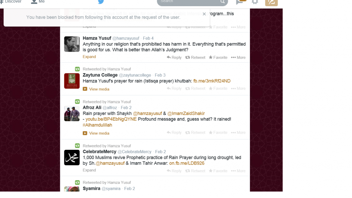Click the media play icon on Zaytuna tweet
Viewport: 352px width, 198px height.
pyautogui.click(x=85, y=89)
